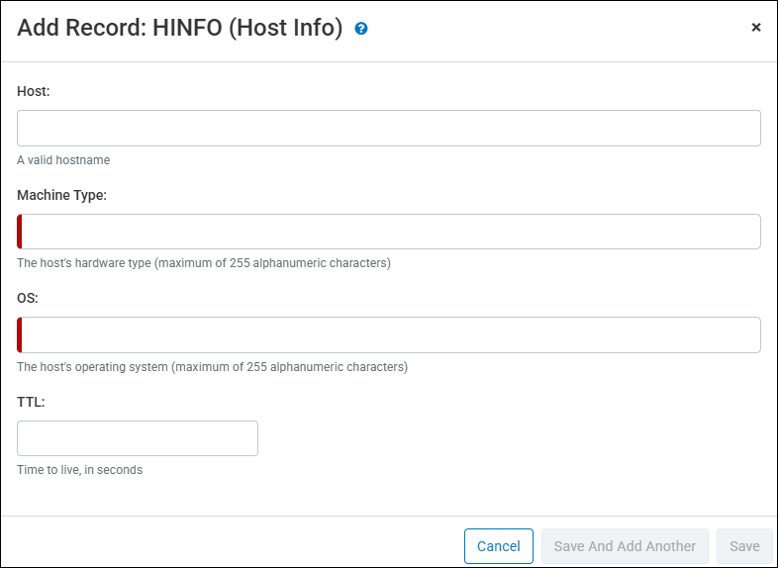Click the "Time to live, in seconds" hint
778x568 pixels.
(79, 470)
